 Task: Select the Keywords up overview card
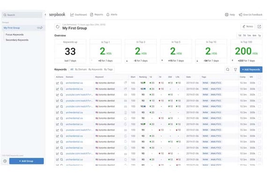pyautogui.click(x=70, y=51)
